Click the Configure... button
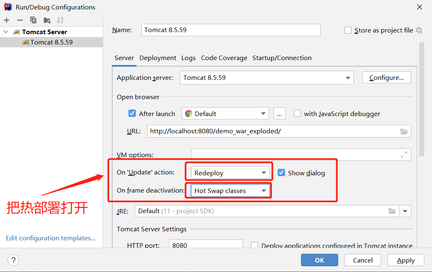The height and width of the screenshot is (272, 432). pyautogui.click(x=386, y=77)
